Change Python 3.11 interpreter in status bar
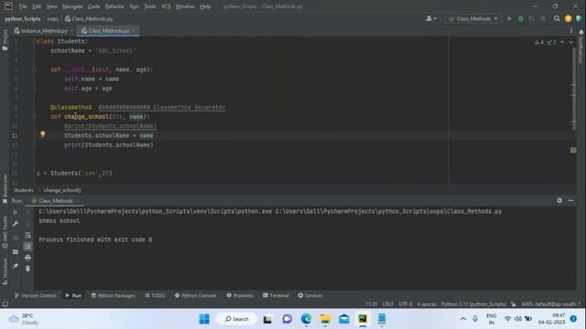 (x=473, y=304)
